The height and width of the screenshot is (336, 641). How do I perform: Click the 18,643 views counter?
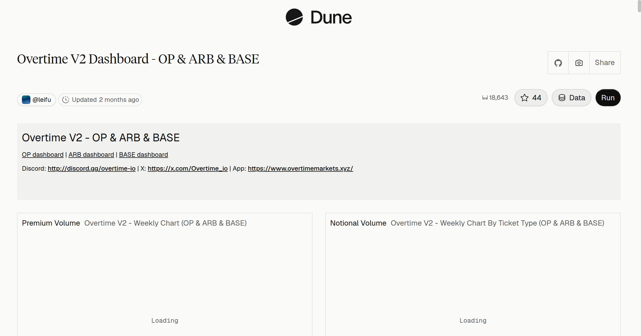click(495, 98)
